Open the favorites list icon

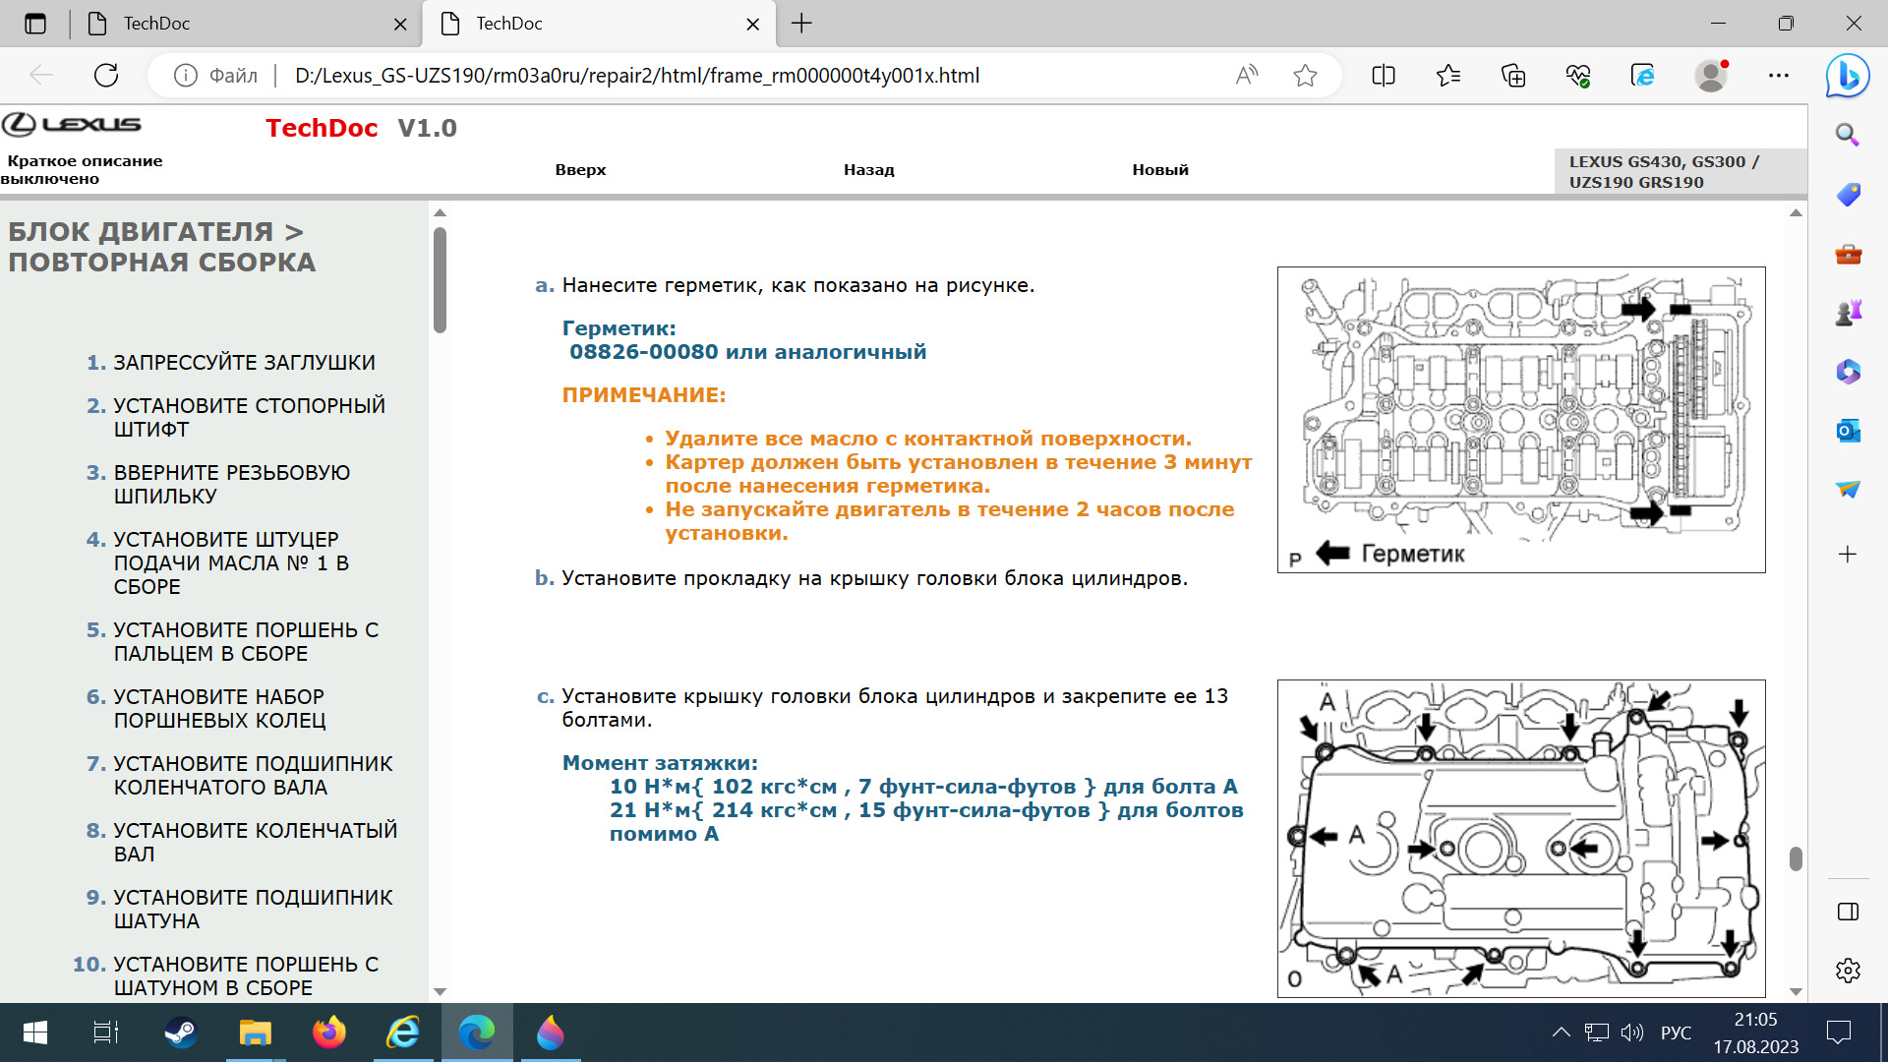(1447, 76)
